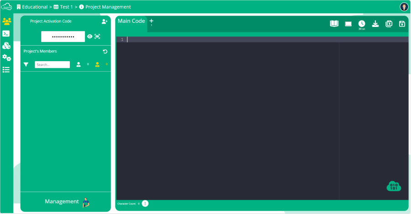Click the Project Management breadcrumb
Screen dimensions: 411x214
coord(105,7)
